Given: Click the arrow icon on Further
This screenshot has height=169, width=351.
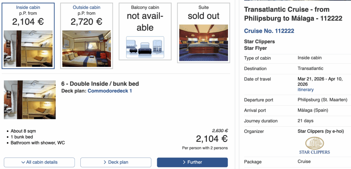Looking at the screenshot, I should (184, 162).
